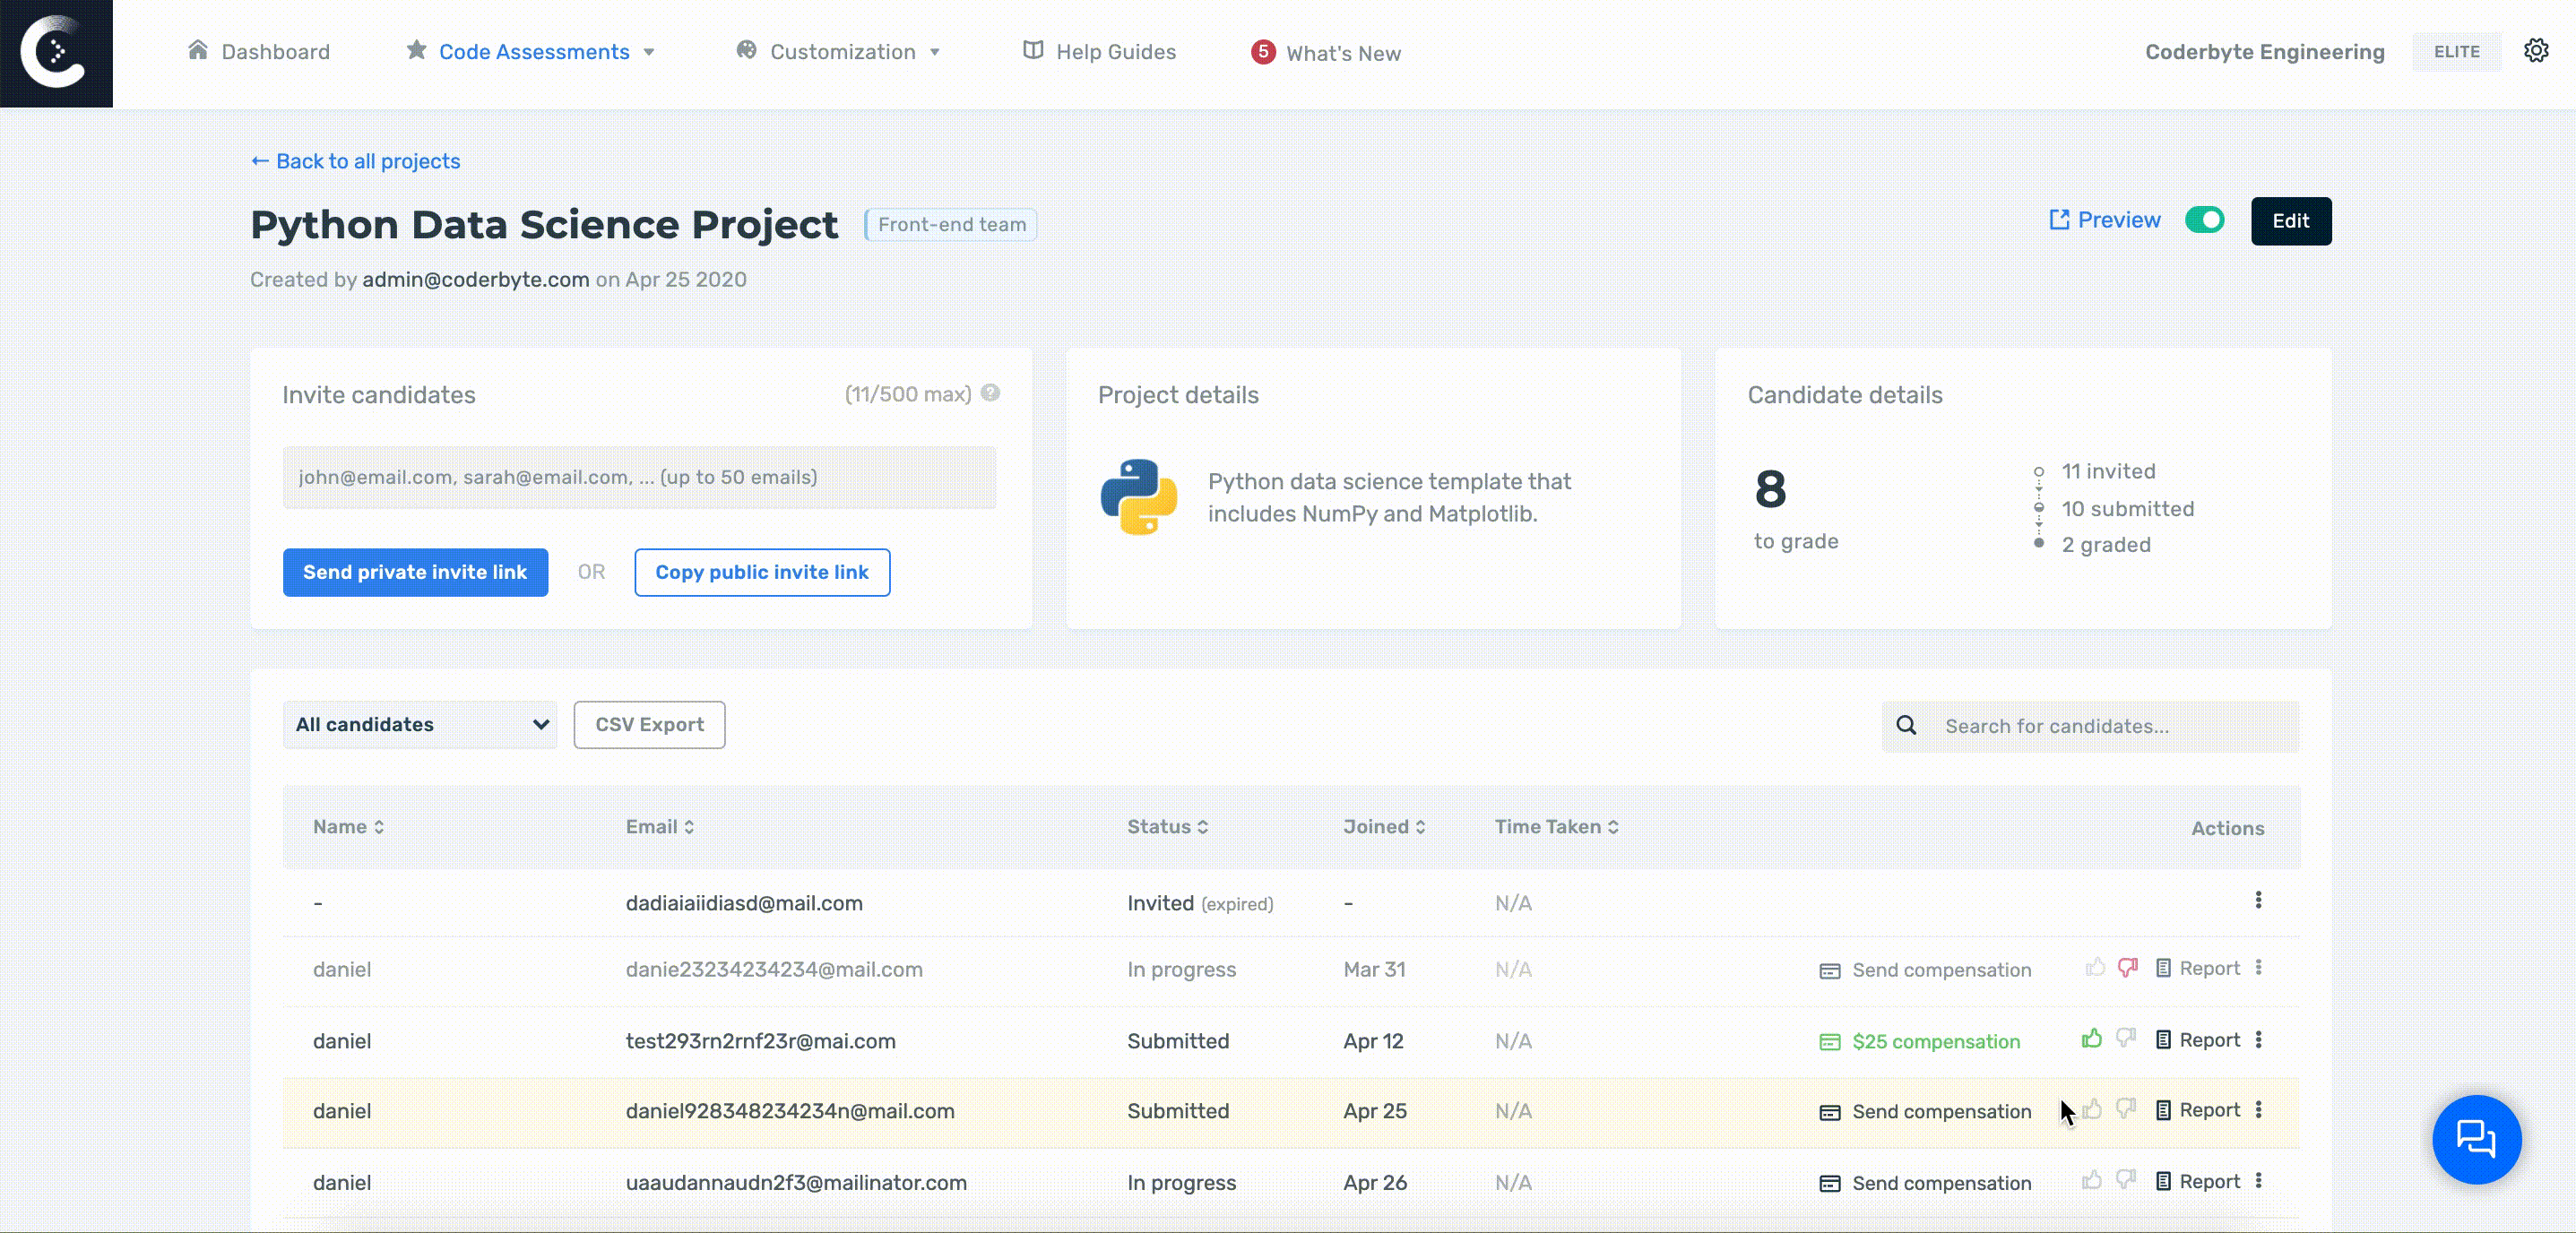
Task: Thumbs down candidate test293rn2rnf23r@mai.com
Action: [x=2126, y=1038]
